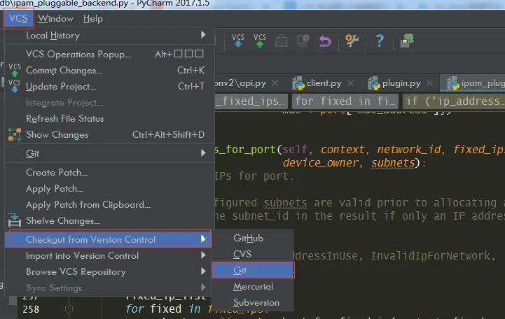Open the VCS menu in menu bar
The width and height of the screenshot is (505, 319).
18,19
